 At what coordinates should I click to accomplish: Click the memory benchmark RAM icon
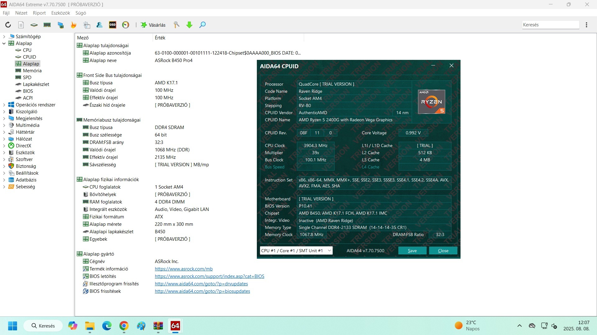click(x=47, y=25)
